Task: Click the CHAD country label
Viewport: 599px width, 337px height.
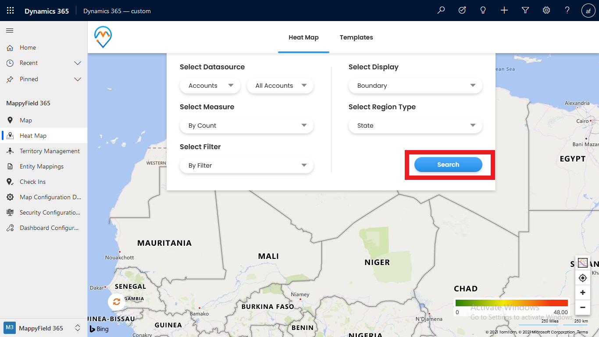Action: point(466,289)
